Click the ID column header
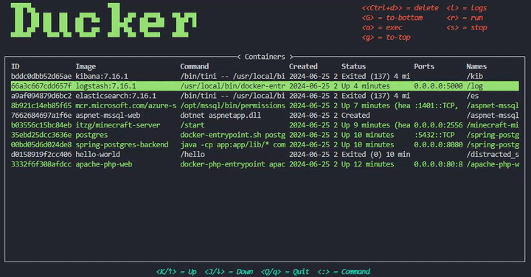Screen dimensions: 531x277 coord(15,66)
